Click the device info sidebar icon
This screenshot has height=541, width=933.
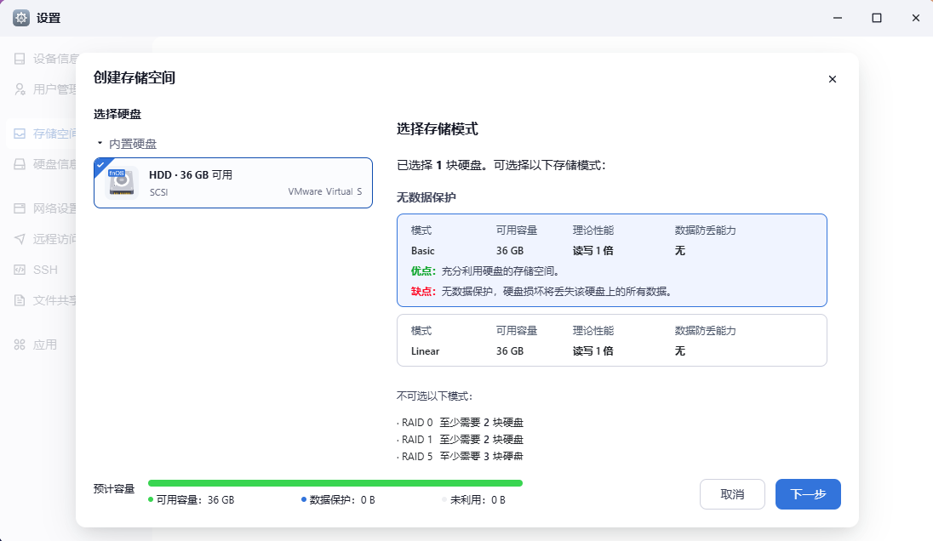tap(20, 58)
